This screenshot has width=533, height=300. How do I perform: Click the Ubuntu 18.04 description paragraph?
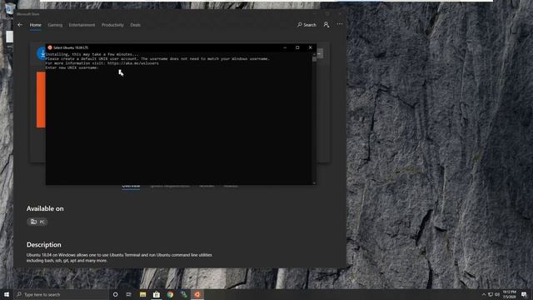point(119,257)
